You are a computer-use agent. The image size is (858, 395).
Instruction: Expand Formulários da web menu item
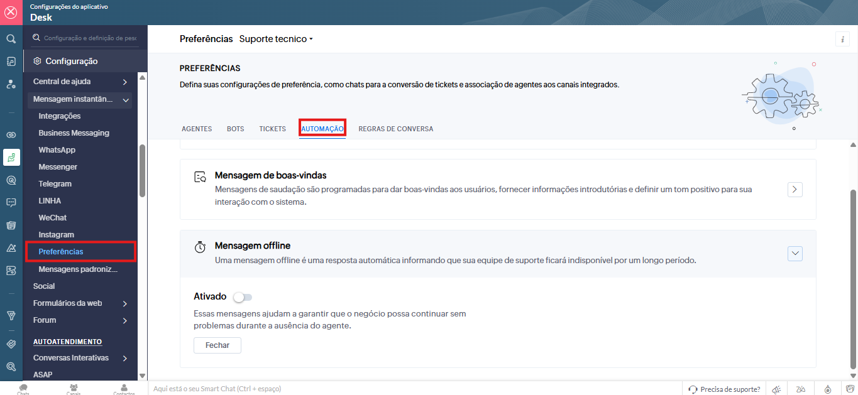click(124, 303)
